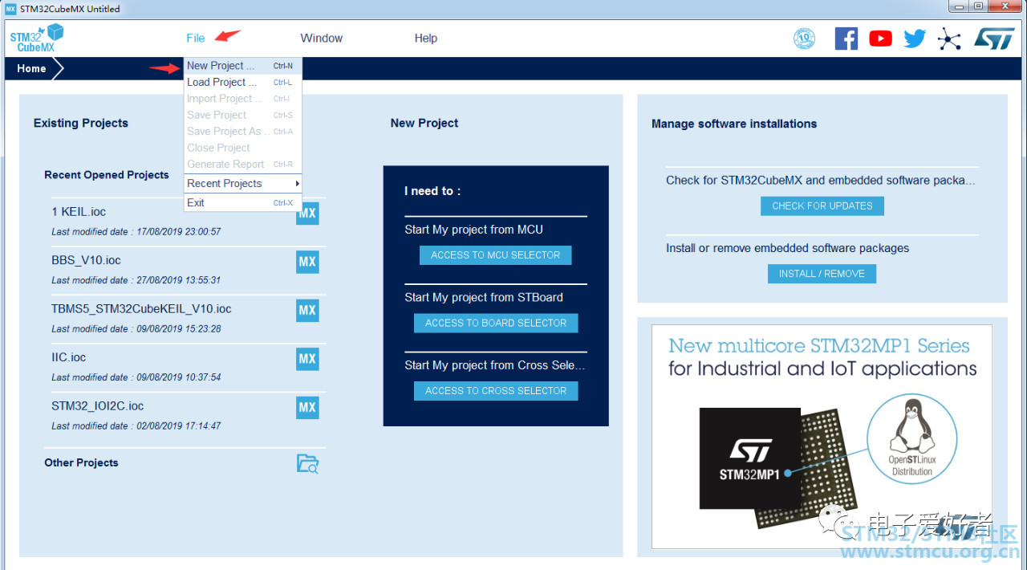Viewport: 1027px width, 570px height.
Task: Open the Twitter icon link
Action: click(915, 38)
